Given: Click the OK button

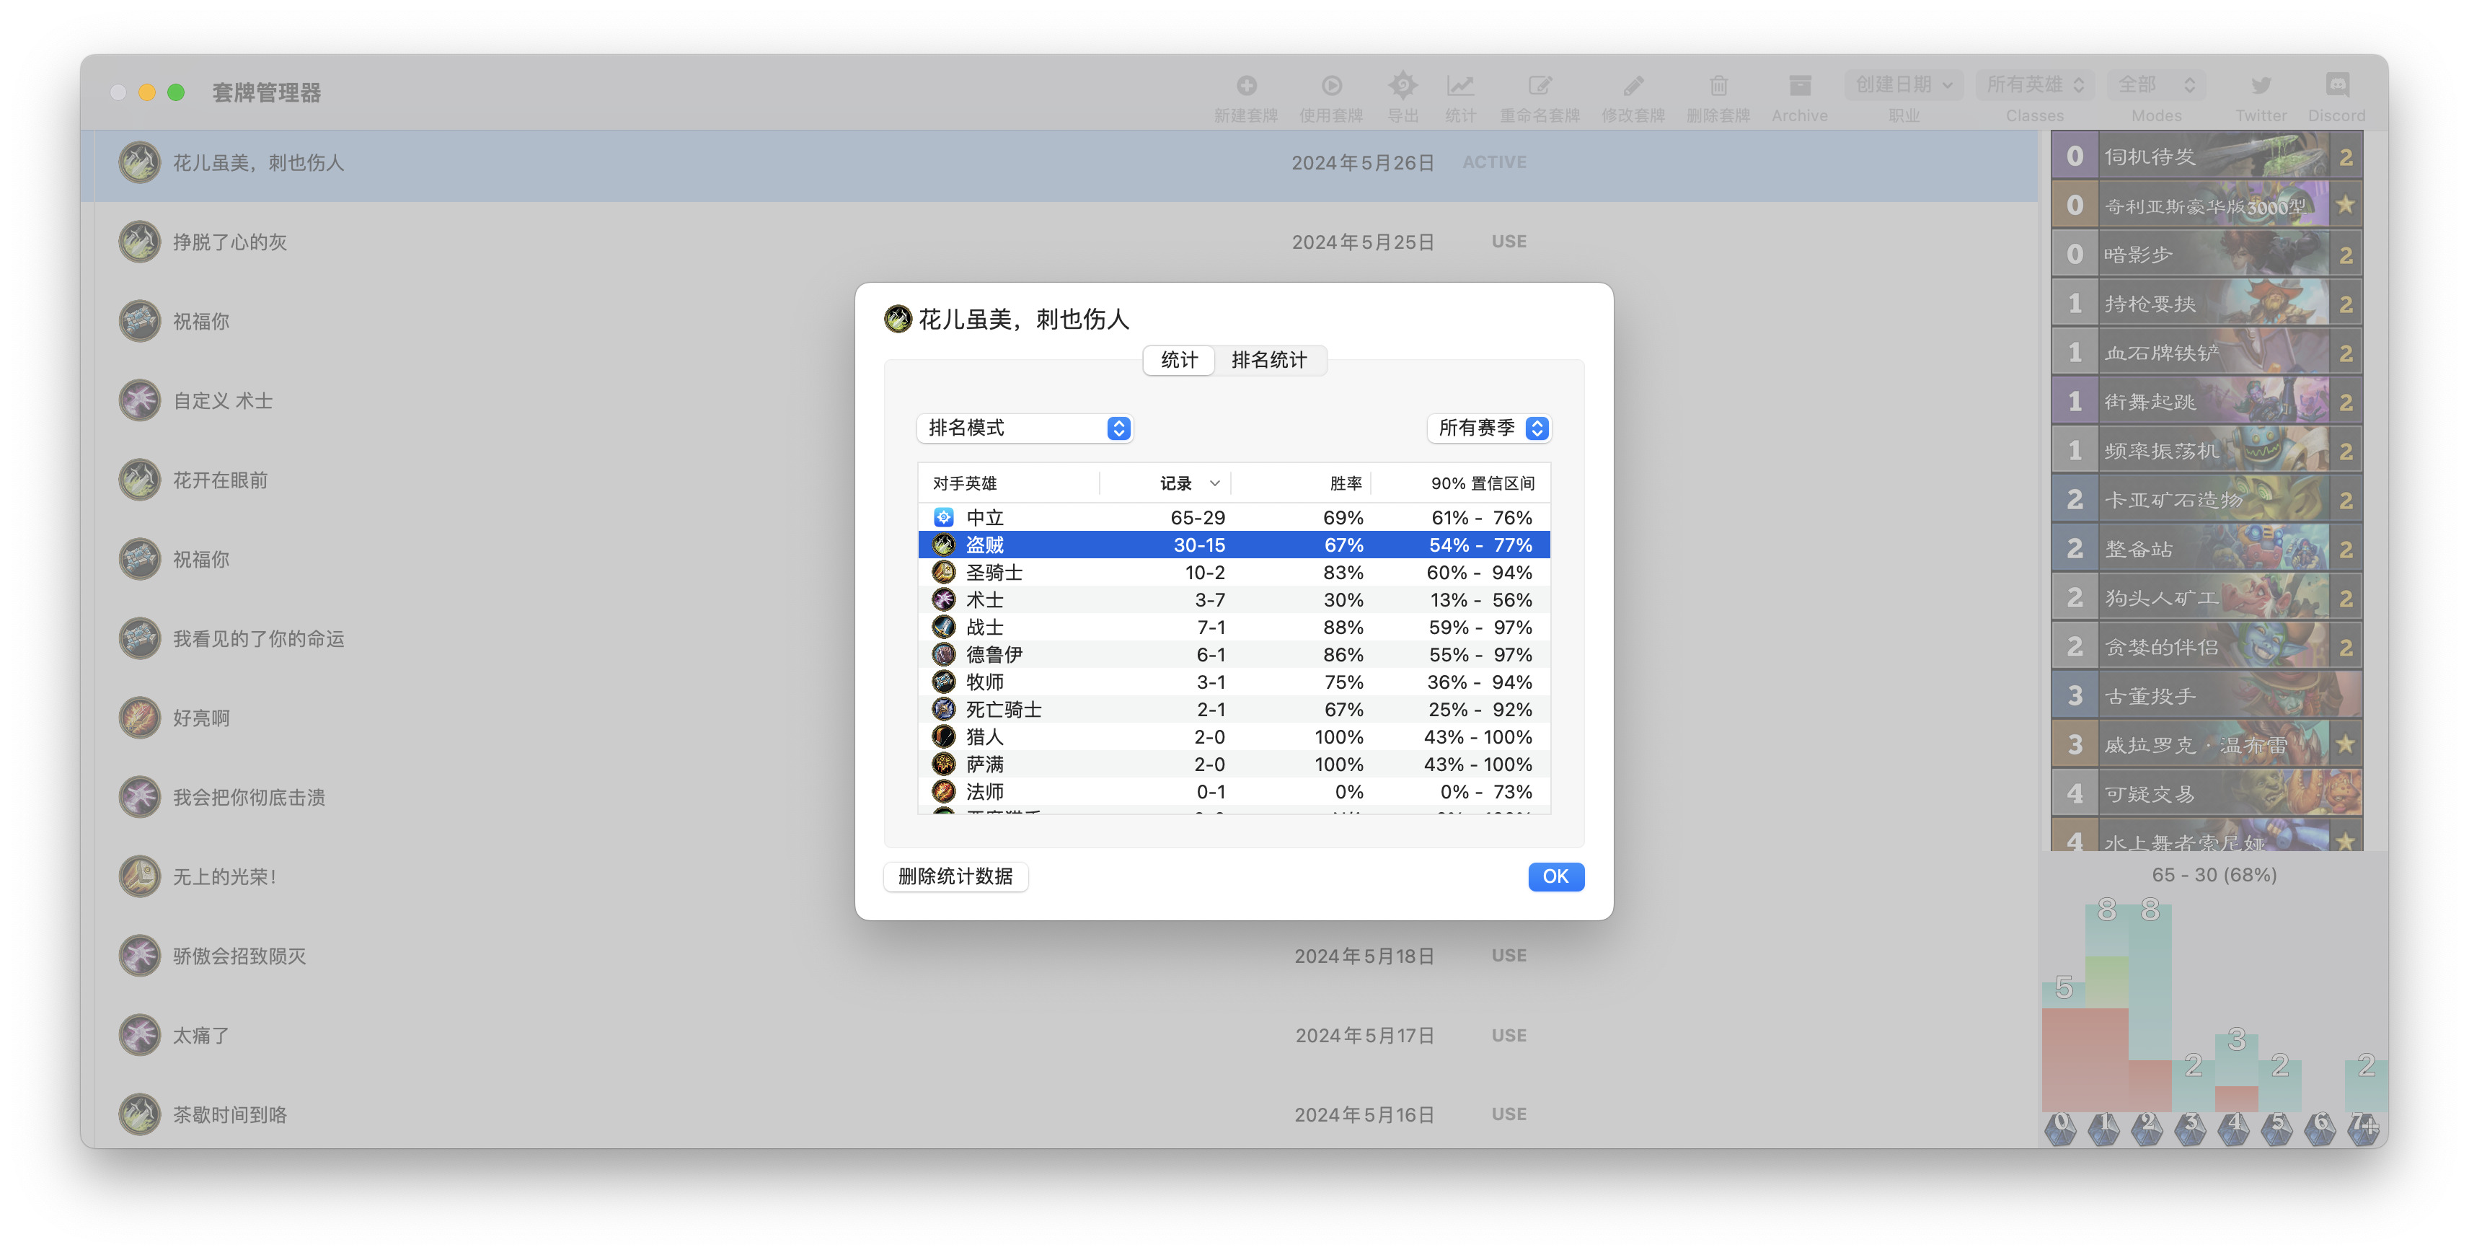Looking at the screenshot, I should [x=1555, y=876].
